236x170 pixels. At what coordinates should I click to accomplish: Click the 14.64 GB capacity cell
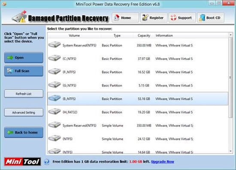pyautogui.click(x=144, y=152)
